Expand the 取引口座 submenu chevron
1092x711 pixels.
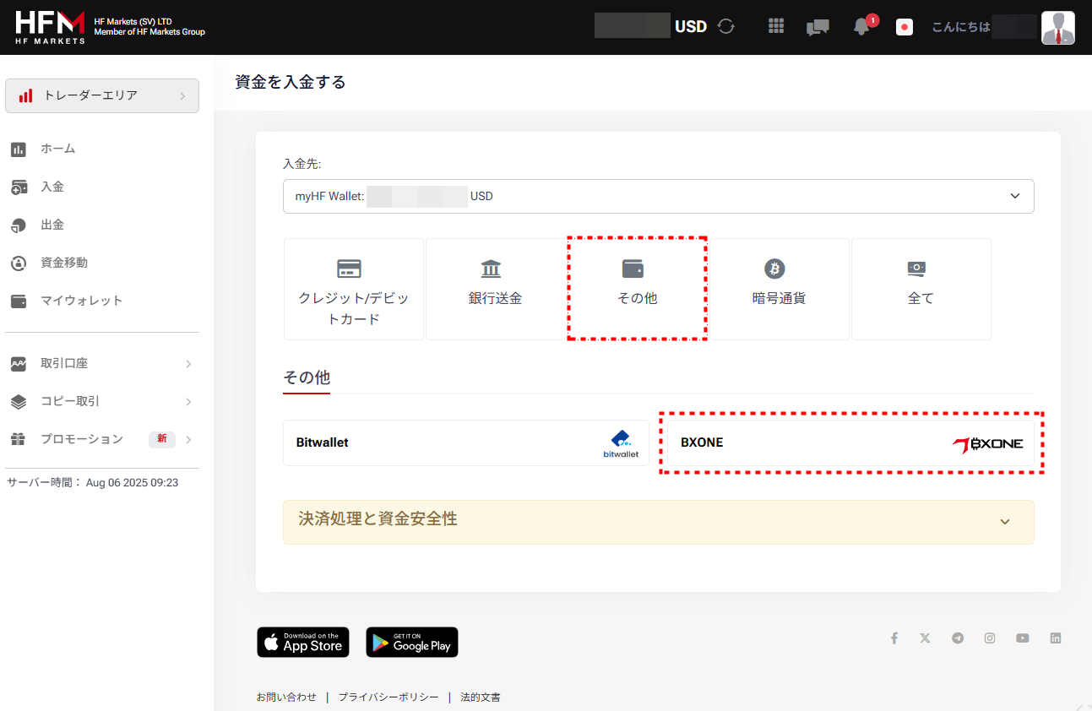point(188,364)
